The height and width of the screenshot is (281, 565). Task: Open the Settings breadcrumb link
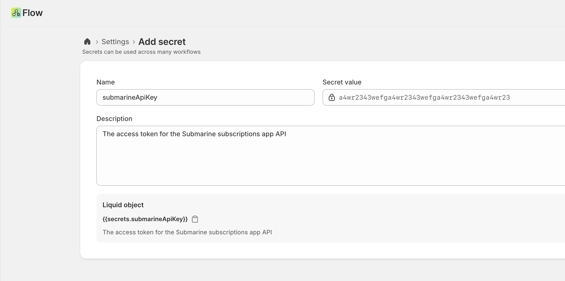(x=115, y=42)
